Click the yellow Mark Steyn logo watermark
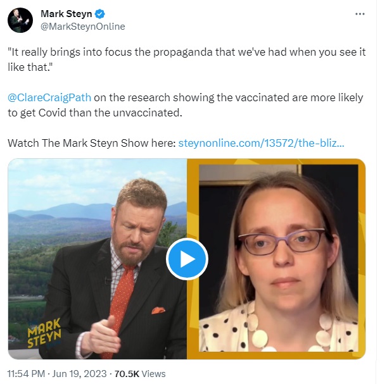Image resolution: width=380 pixels, height=384 pixels. point(44,333)
